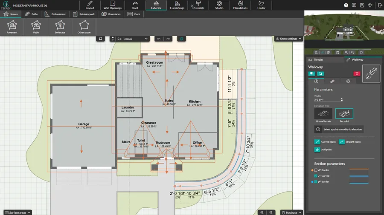Enable the orange Border section checkbox
This screenshot has width=384, height=215.
tap(316, 170)
